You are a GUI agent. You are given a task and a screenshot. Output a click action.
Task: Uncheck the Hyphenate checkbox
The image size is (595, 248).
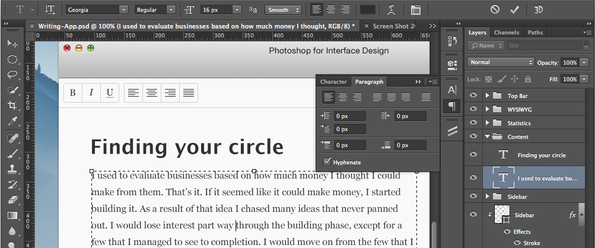(x=327, y=162)
